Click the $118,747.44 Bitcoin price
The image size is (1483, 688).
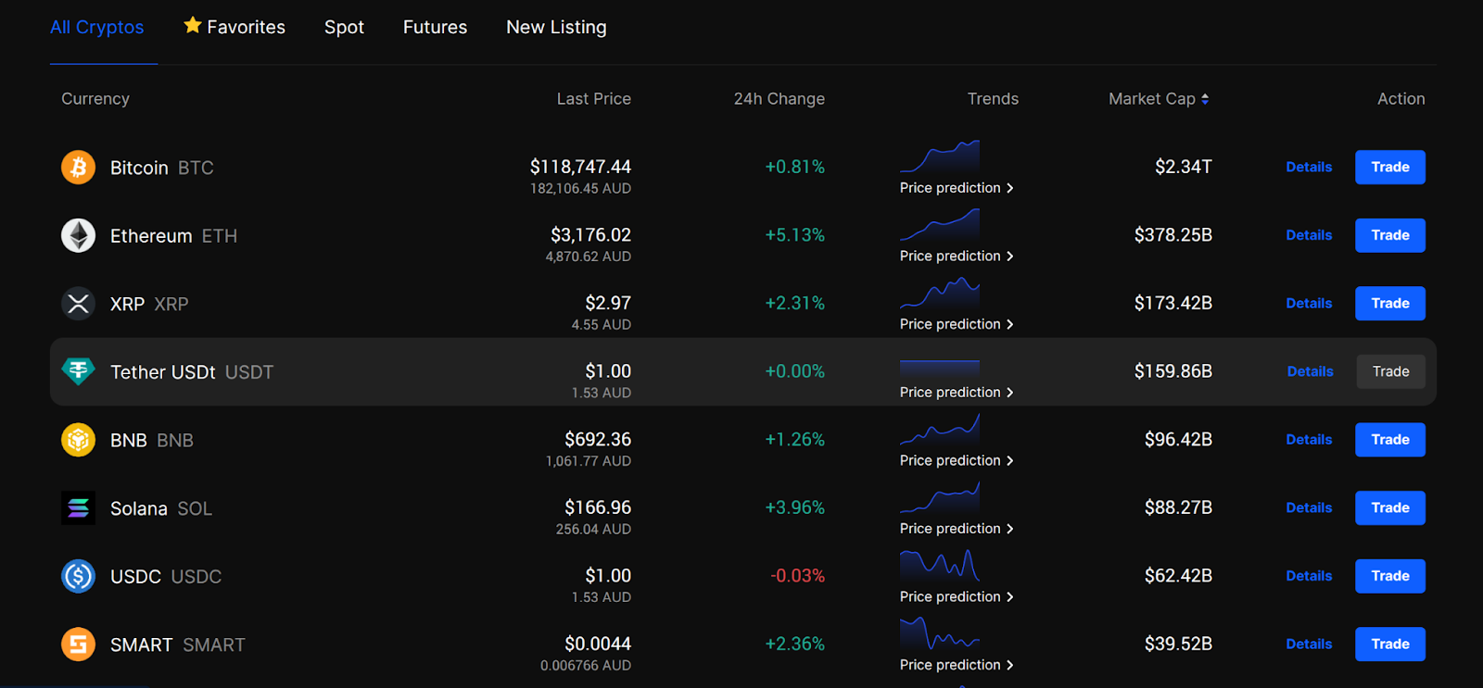[580, 167]
